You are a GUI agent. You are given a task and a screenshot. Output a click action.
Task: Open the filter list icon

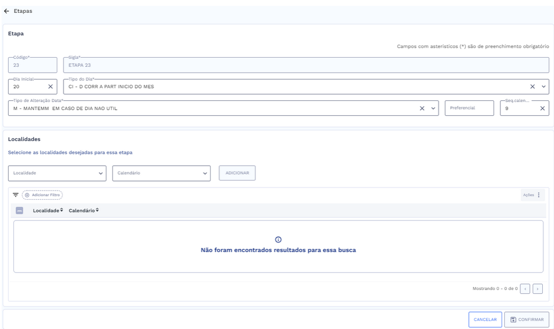[x=16, y=195]
